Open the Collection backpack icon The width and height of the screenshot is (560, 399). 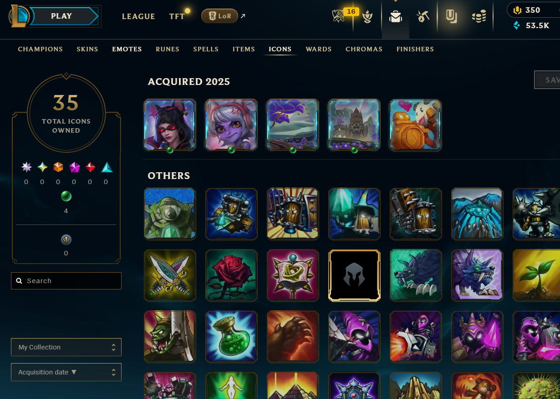pyautogui.click(x=395, y=17)
